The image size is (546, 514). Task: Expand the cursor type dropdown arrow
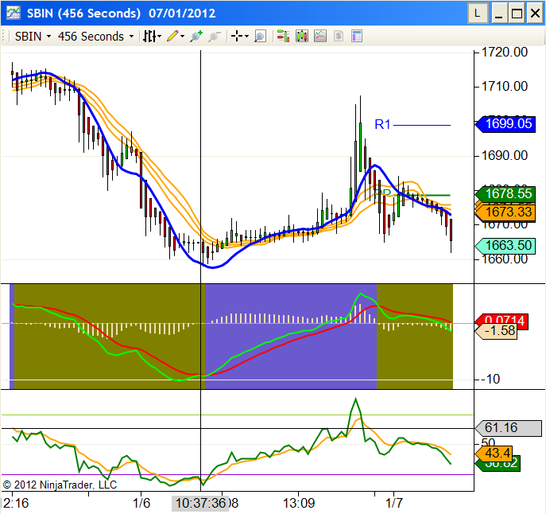(246, 37)
